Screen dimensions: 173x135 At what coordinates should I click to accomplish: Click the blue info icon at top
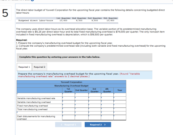pyautogui.click(x=32, y=0)
